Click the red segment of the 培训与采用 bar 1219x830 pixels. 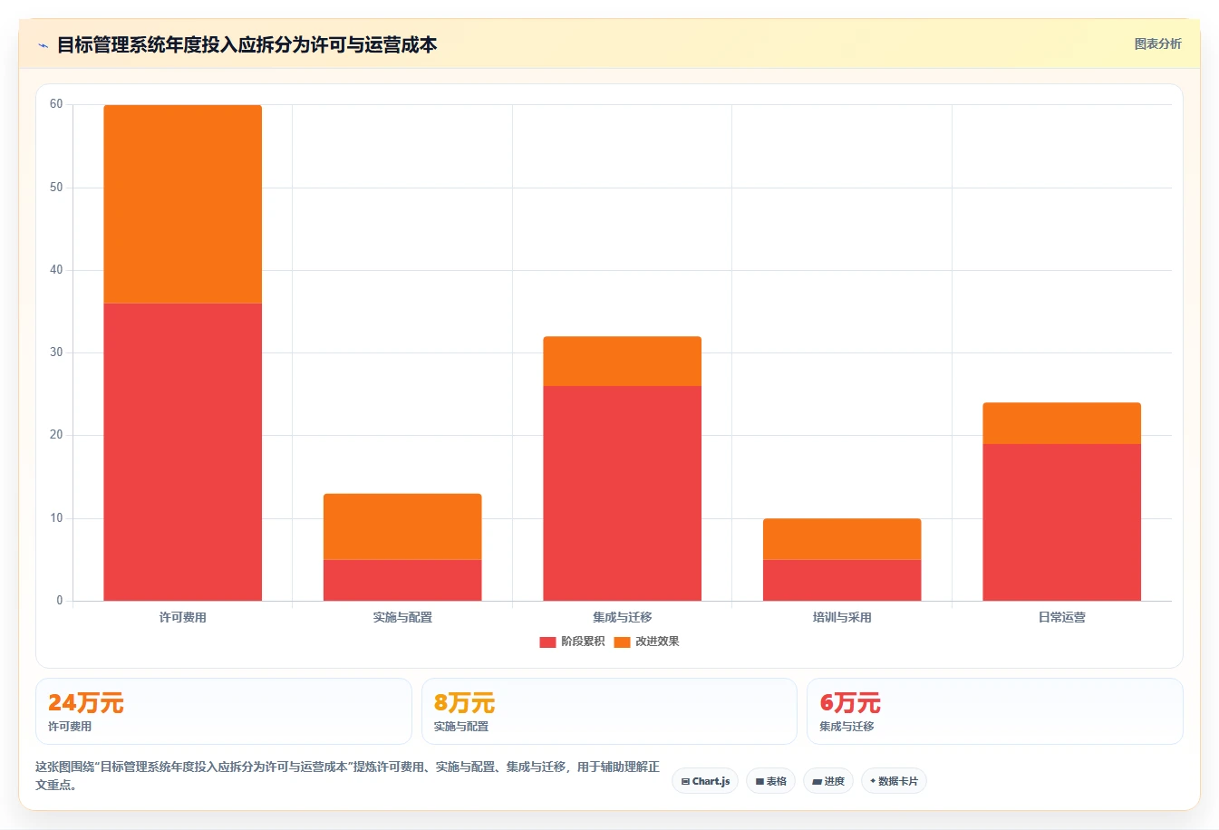[x=842, y=580]
